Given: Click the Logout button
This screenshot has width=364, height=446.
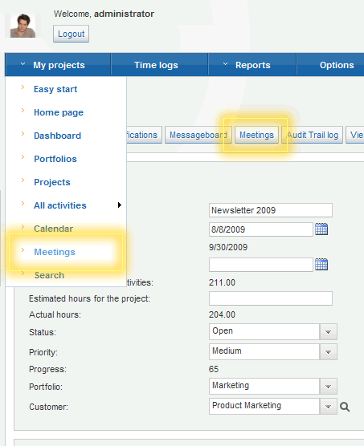Looking at the screenshot, I should [x=72, y=34].
